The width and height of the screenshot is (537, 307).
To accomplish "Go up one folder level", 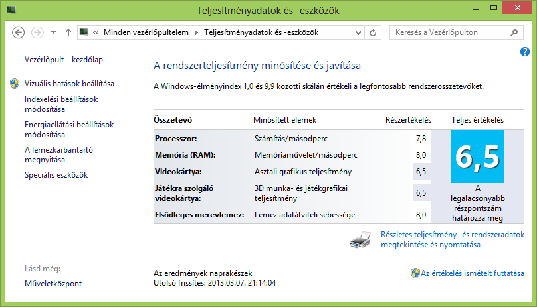I will point(68,32).
